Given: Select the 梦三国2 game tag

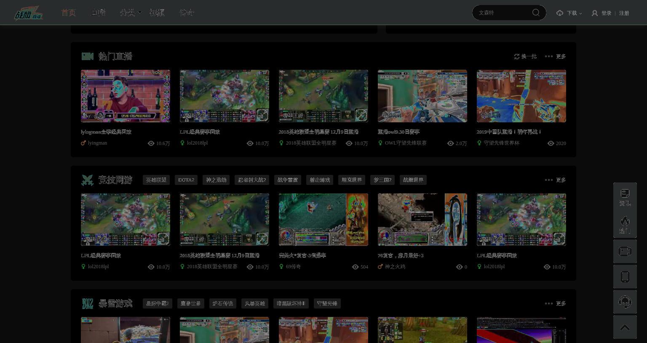Looking at the screenshot, I should [x=382, y=180].
